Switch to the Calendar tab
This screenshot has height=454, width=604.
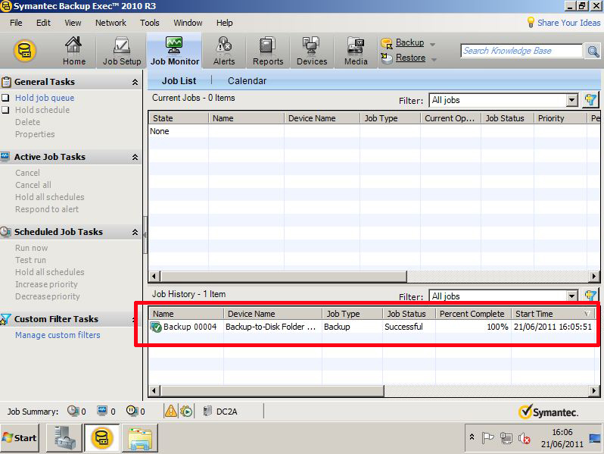(247, 81)
